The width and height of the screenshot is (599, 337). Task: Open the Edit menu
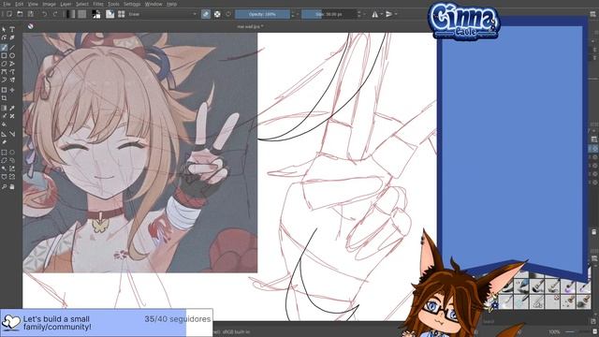click(19, 4)
